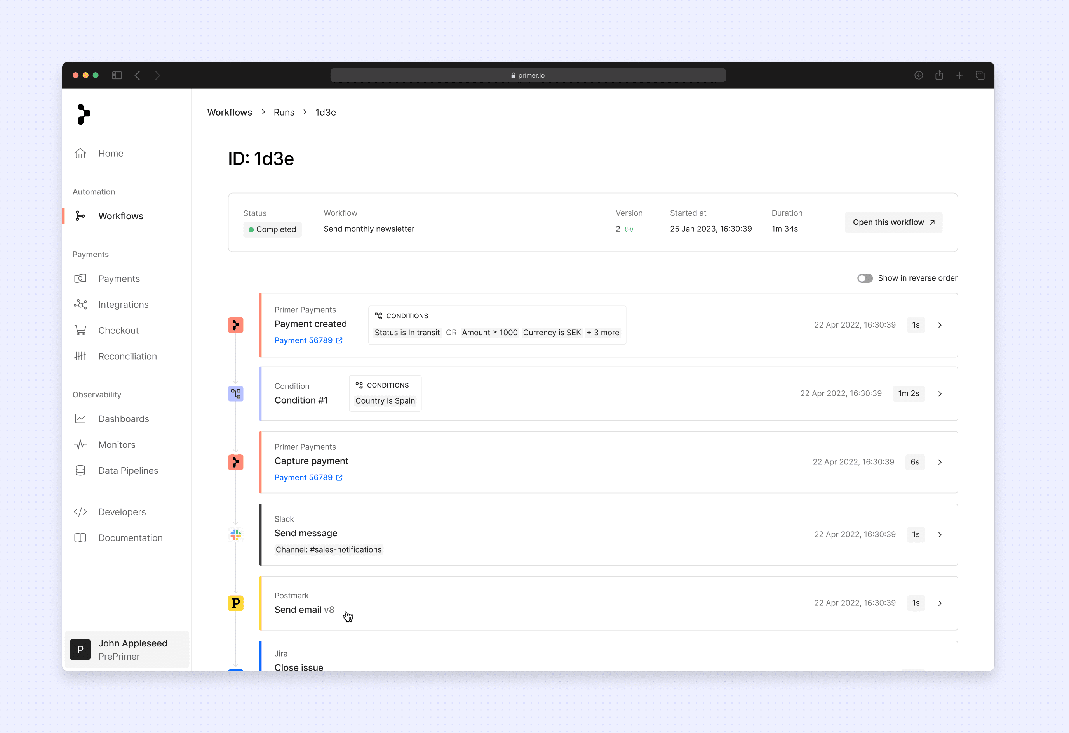The image size is (1069, 733).
Task: Expand the Capture payment step chevron
Action: tap(940, 462)
